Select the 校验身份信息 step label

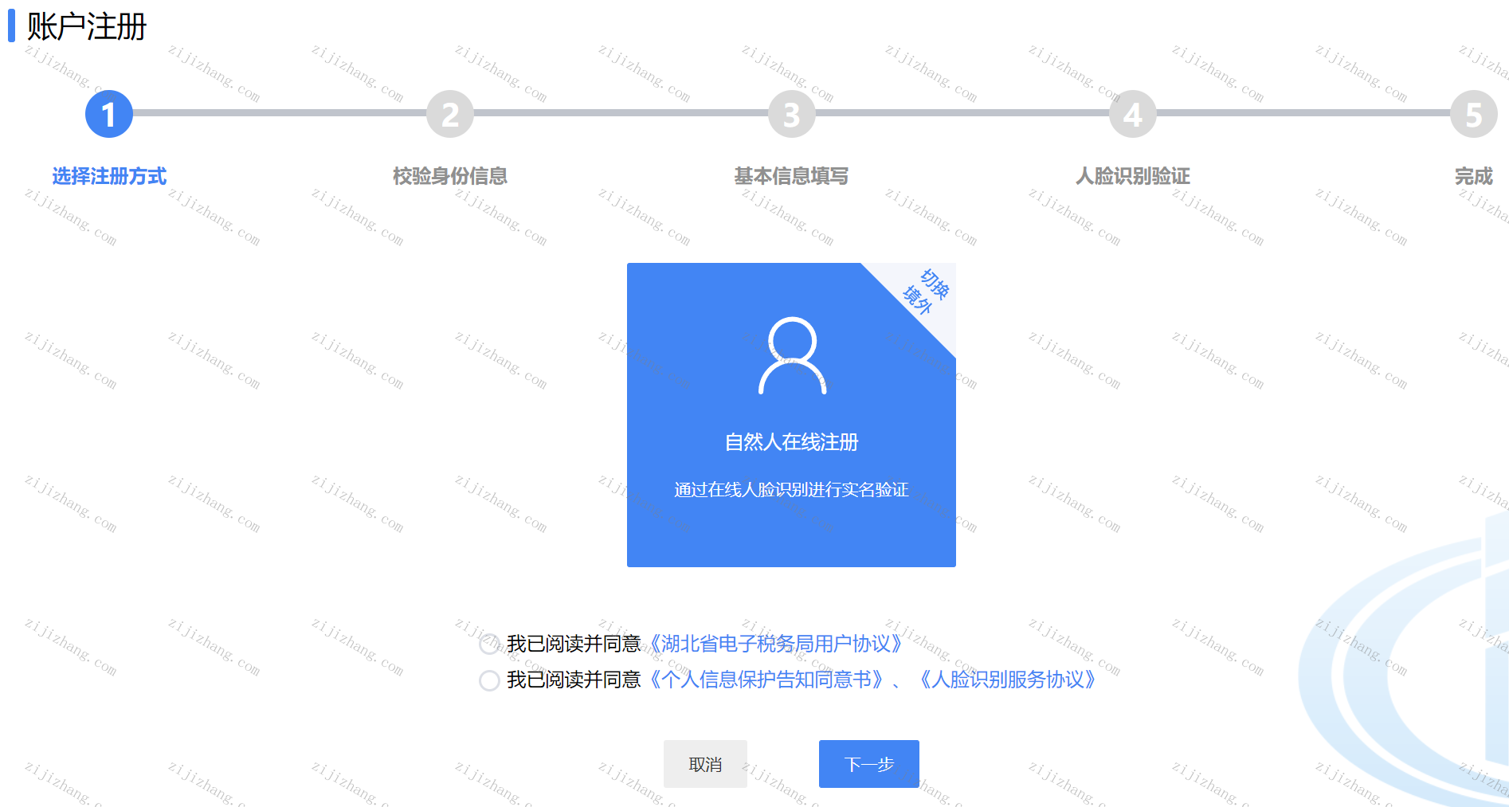(450, 176)
